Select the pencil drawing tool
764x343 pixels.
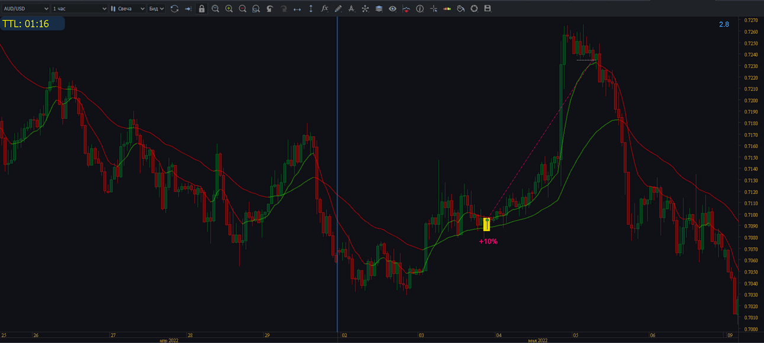pyautogui.click(x=338, y=9)
